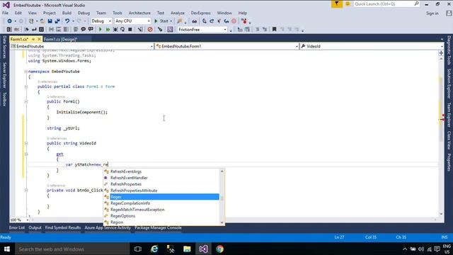Open File Explorer from the taskbar
Image resolution: width=453 pixels, height=255 pixels.
187,249
